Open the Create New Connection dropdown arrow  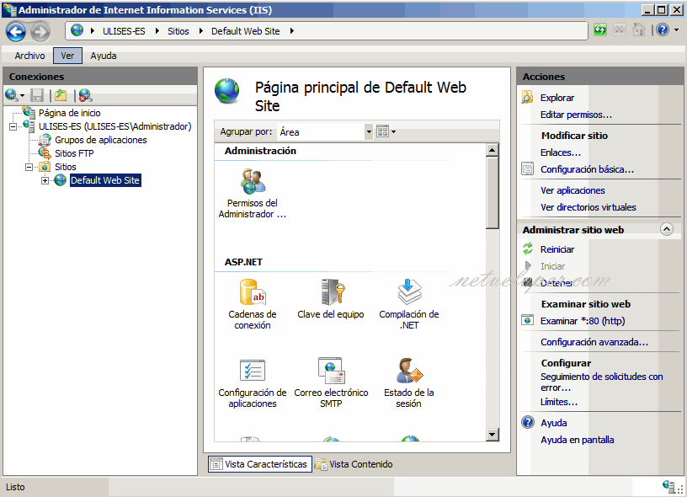(22, 95)
